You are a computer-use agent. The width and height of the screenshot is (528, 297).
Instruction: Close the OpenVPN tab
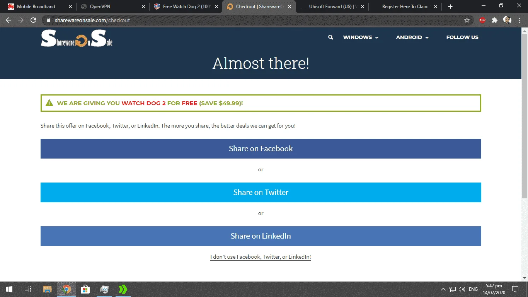143,7
